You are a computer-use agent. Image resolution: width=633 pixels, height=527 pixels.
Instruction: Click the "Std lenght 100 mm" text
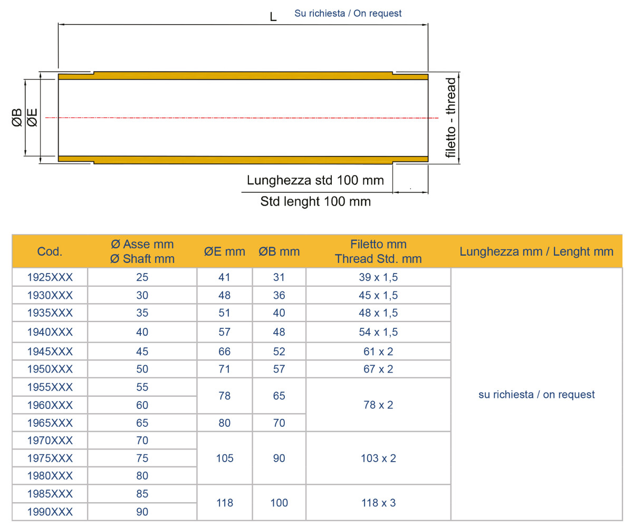tap(315, 201)
